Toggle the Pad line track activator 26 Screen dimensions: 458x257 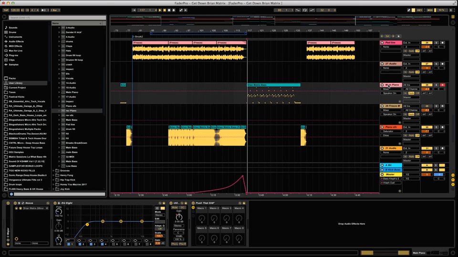tap(427, 43)
